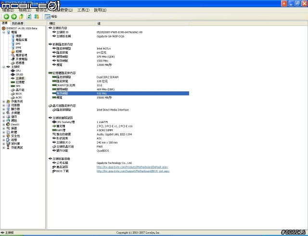308x236 pixels.
Task: Select the SPD tree item
Action: pos(18,86)
